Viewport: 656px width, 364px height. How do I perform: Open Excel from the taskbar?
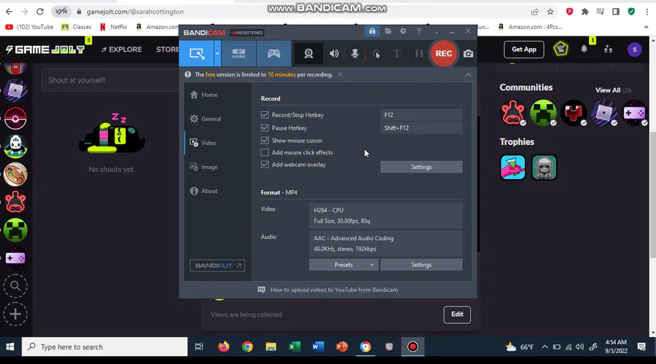(x=294, y=347)
